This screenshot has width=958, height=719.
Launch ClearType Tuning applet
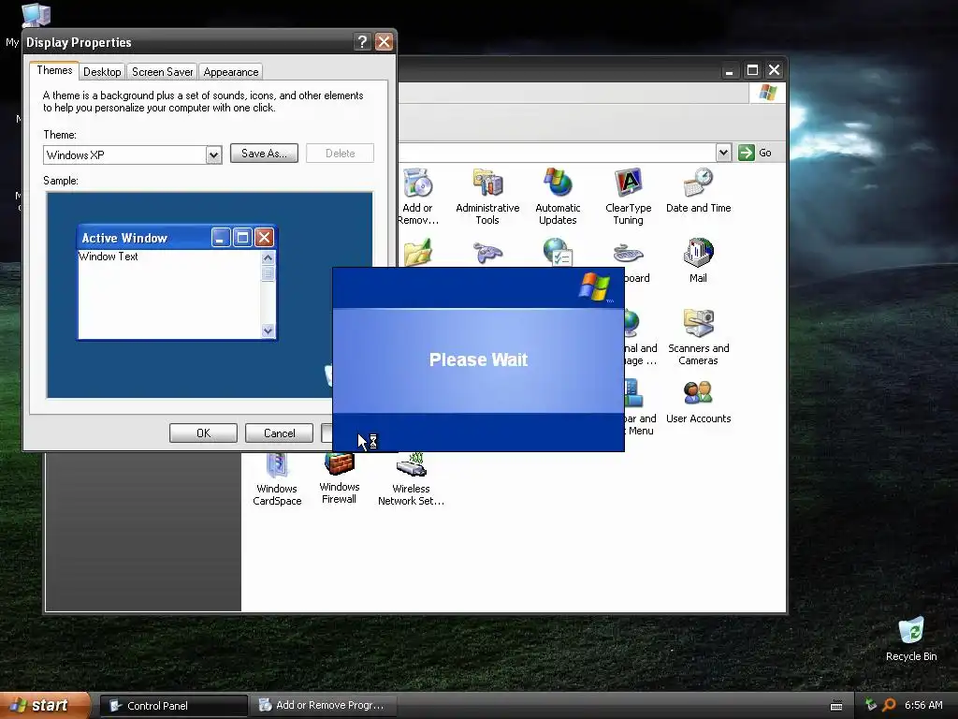[628, 196]
